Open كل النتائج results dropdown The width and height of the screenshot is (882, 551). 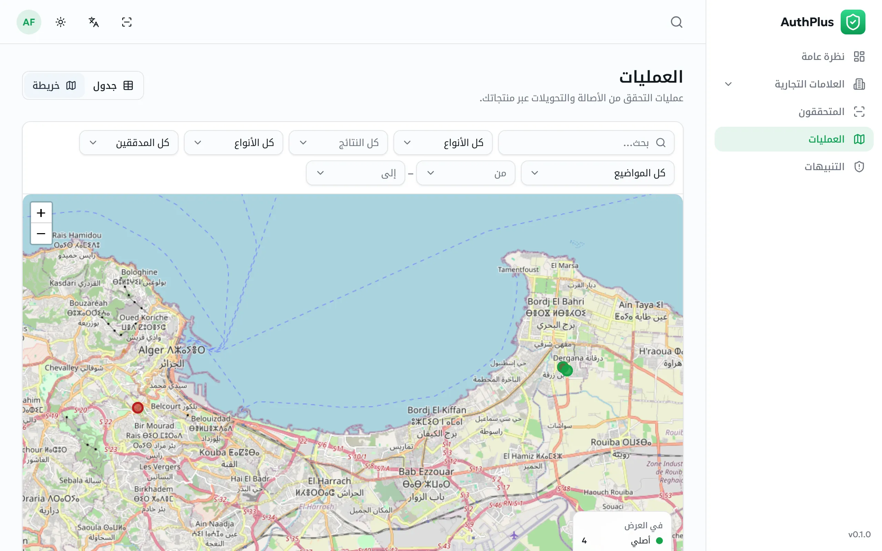click(x=338, y=143)
